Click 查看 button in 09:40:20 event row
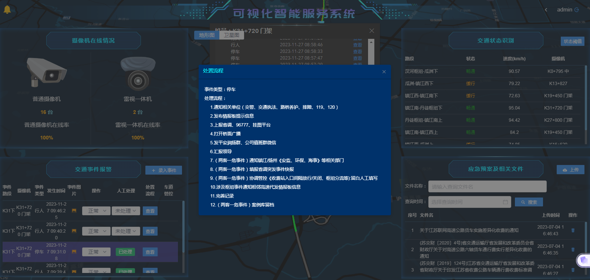Viewport: 590px width, 280px height. [150, 231]
